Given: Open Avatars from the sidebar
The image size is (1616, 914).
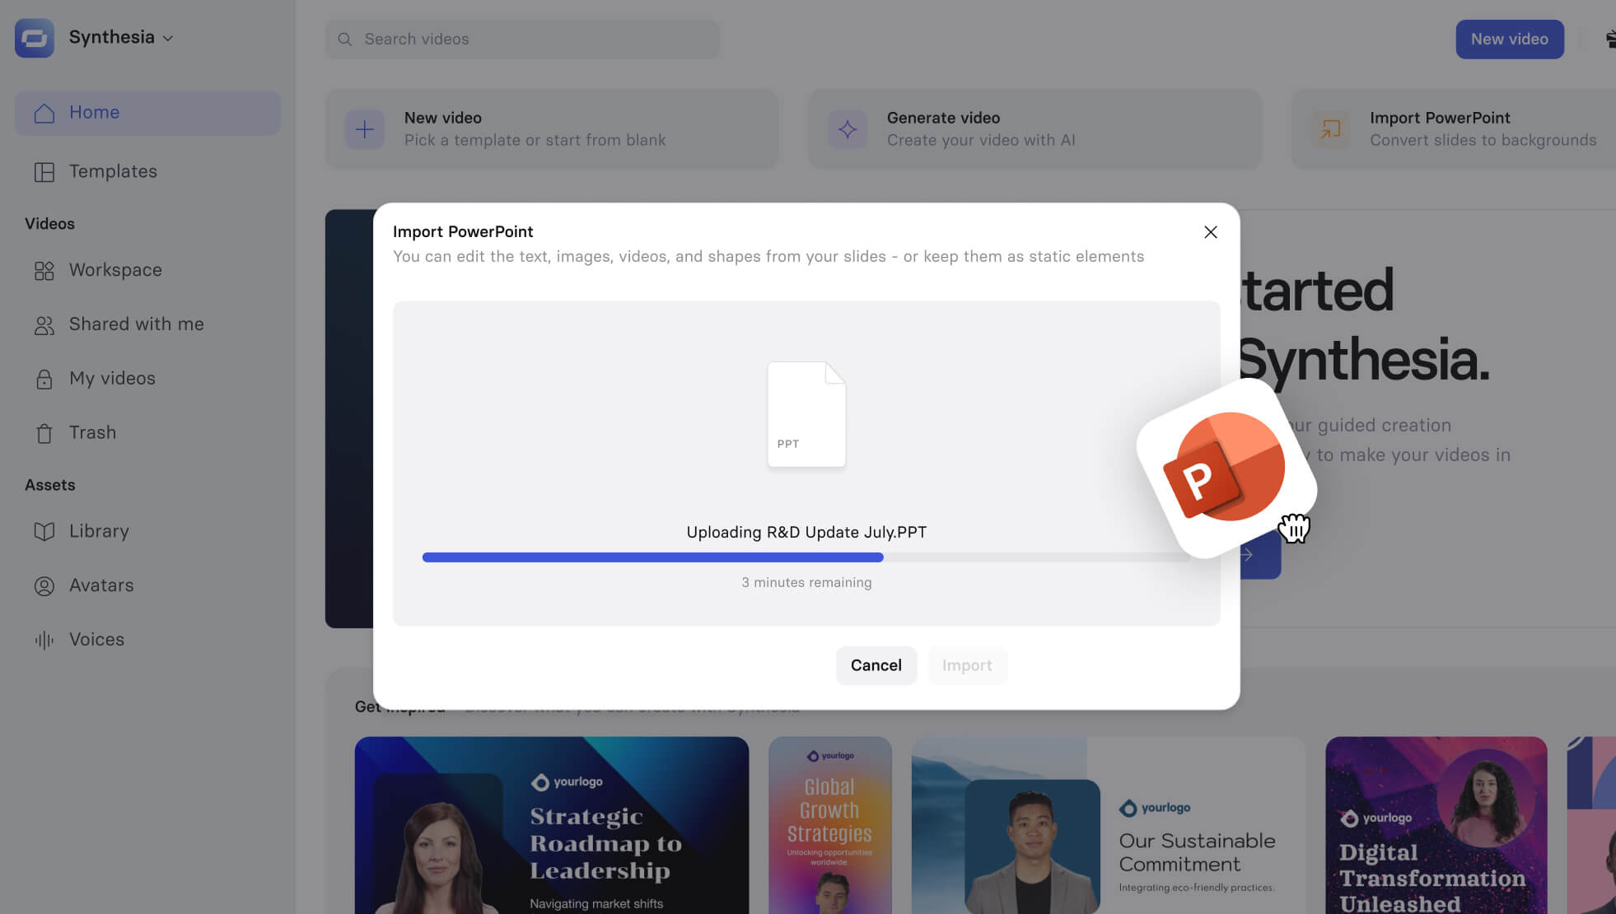Looking at the screenshot, I should [100, 585].
